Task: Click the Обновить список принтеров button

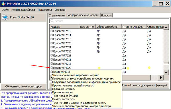Action: point(23,87)
